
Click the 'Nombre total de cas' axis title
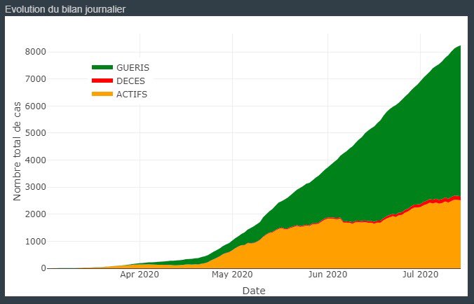tap(17, 151)
